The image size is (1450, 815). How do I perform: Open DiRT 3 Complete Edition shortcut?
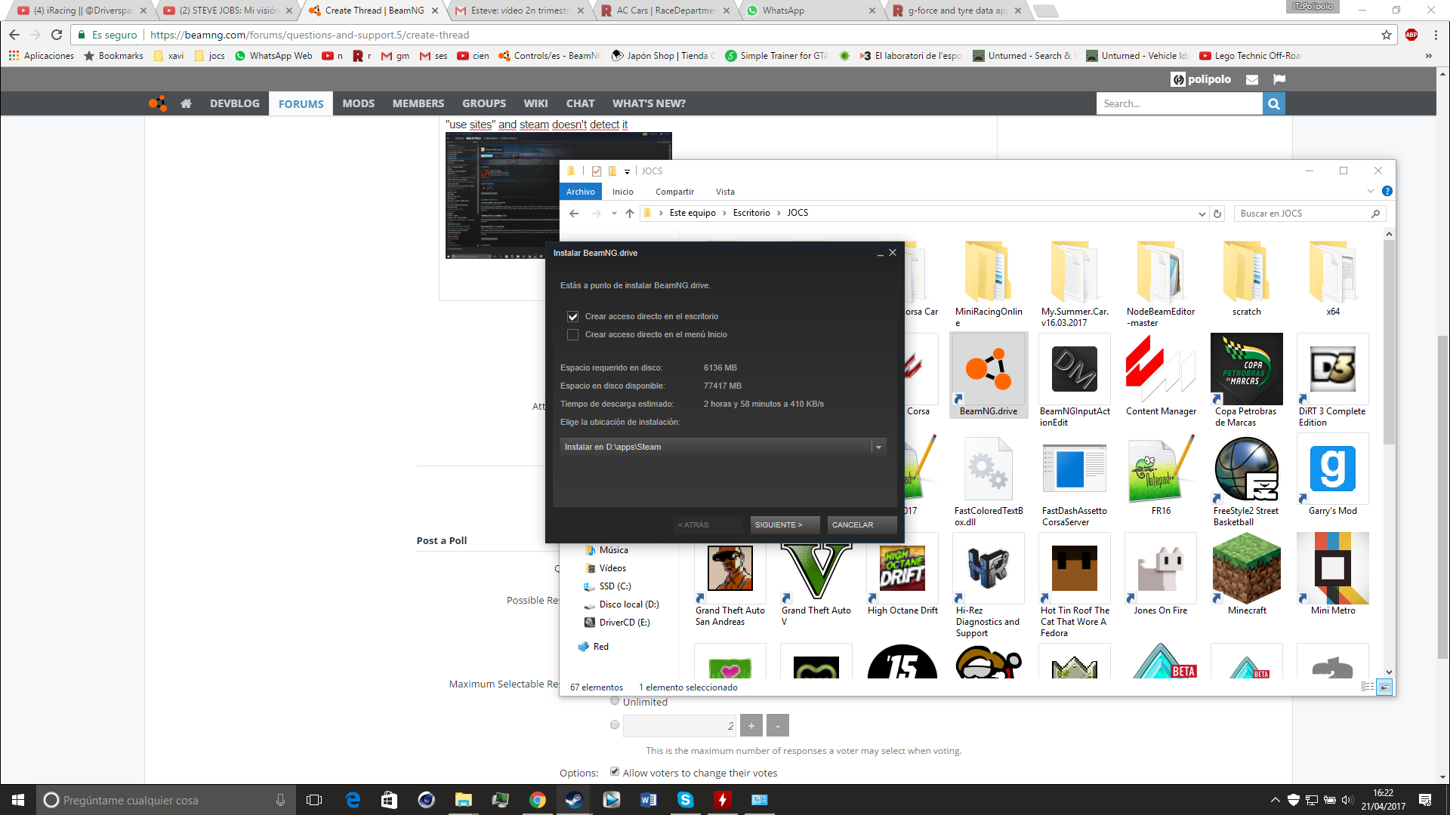pyautogui.click(x=1332, y=380)
